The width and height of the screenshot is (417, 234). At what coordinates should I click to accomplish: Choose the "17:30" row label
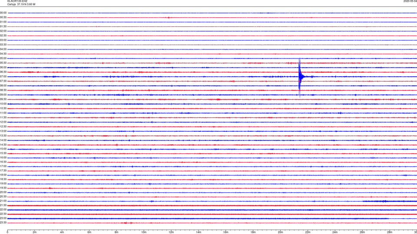point(3,171)
